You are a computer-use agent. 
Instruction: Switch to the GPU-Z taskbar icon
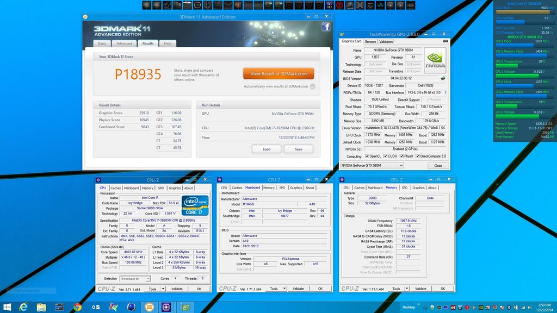click(185, 307)
